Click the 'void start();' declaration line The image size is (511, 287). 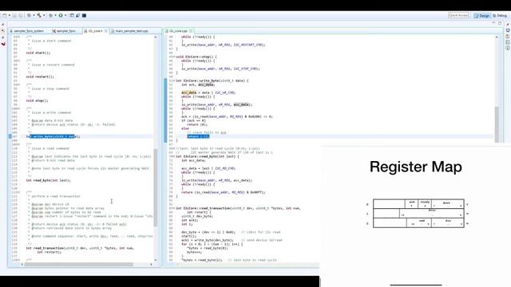coord(38,53)
